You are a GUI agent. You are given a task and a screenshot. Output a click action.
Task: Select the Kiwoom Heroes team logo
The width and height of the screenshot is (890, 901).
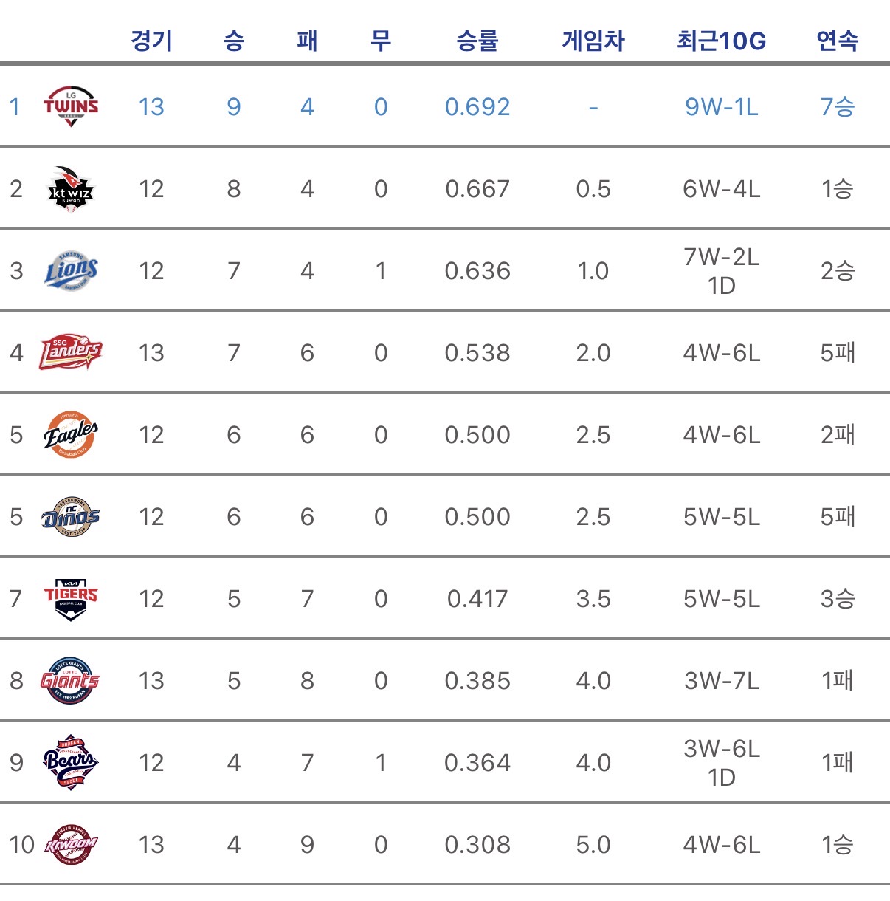(x=71, y=844)
